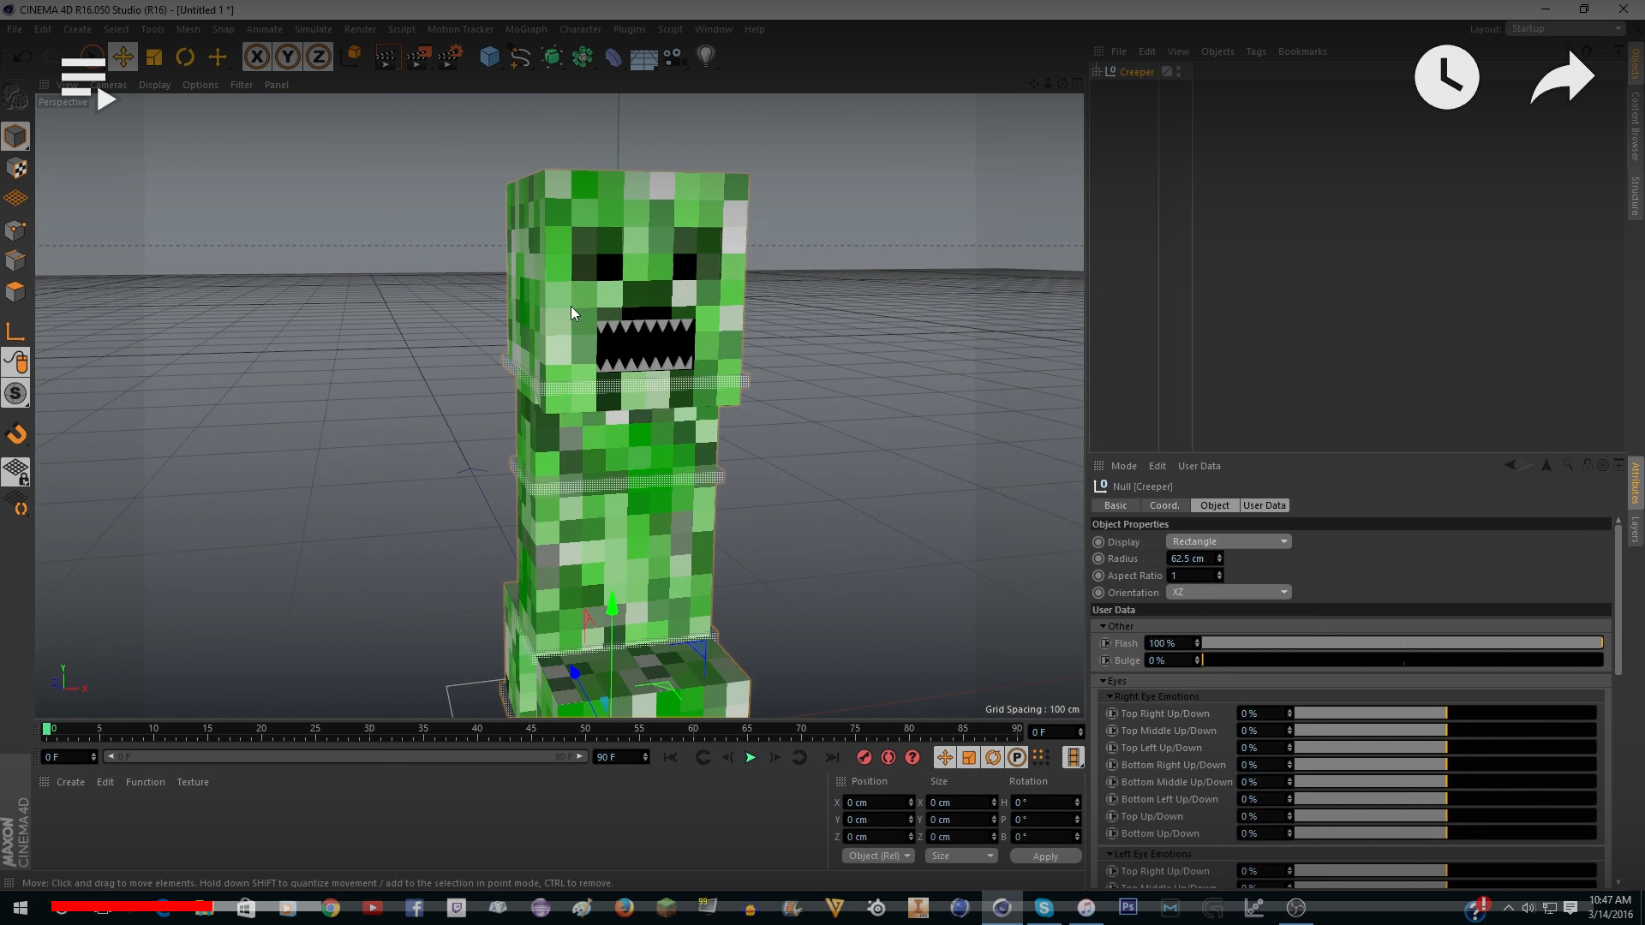Open Photoshop from the taskbar
Screen dimensions: 1645x925
click(x=1128, y=907)
